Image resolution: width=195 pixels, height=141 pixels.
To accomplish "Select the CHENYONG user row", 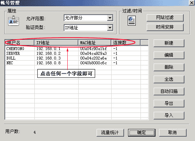I will coord(76,49).
